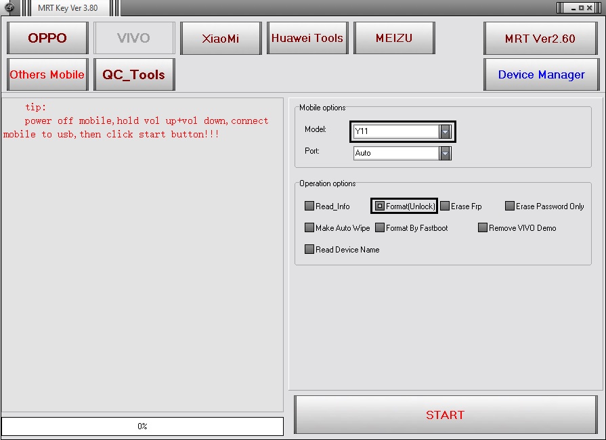Open the MEIZU brand section
Viewport: 606px width, 440px height.
point(394,38)
